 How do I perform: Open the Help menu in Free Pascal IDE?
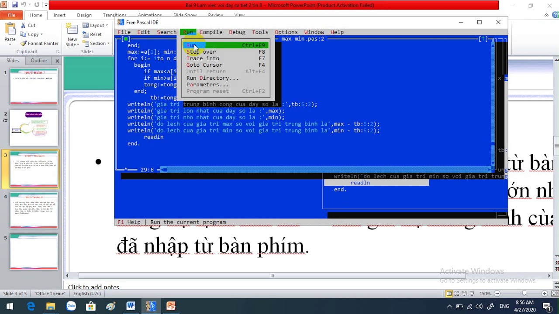point(337,32)
